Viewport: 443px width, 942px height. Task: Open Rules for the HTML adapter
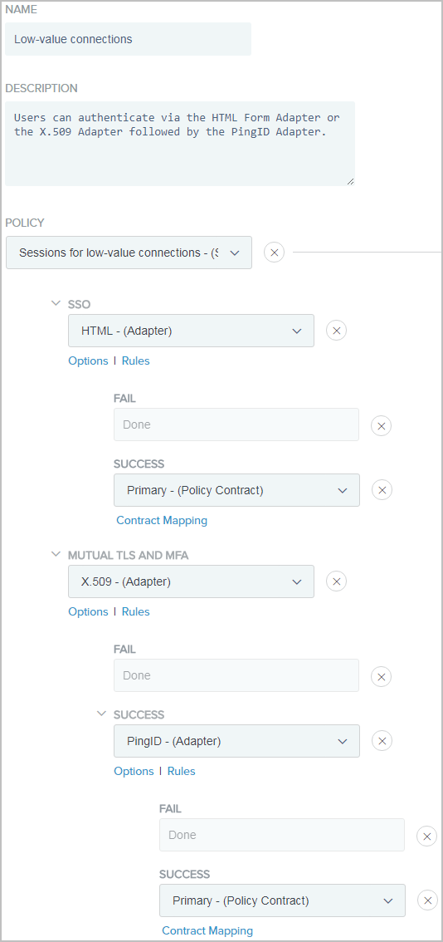point(136,361)
